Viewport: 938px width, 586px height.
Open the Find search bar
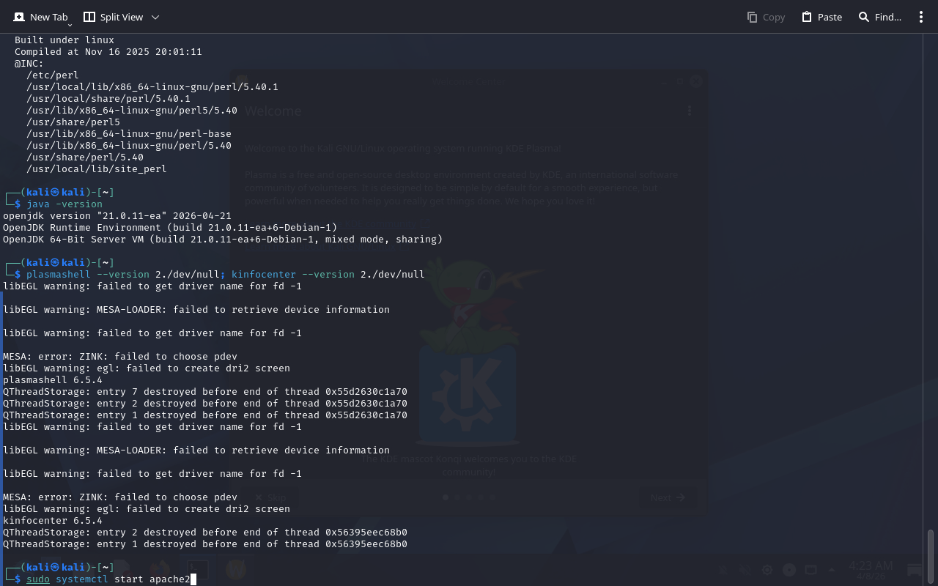click(x=879, y=17)
